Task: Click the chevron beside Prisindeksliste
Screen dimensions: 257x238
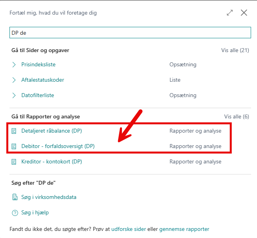Action: click(14, 65)
